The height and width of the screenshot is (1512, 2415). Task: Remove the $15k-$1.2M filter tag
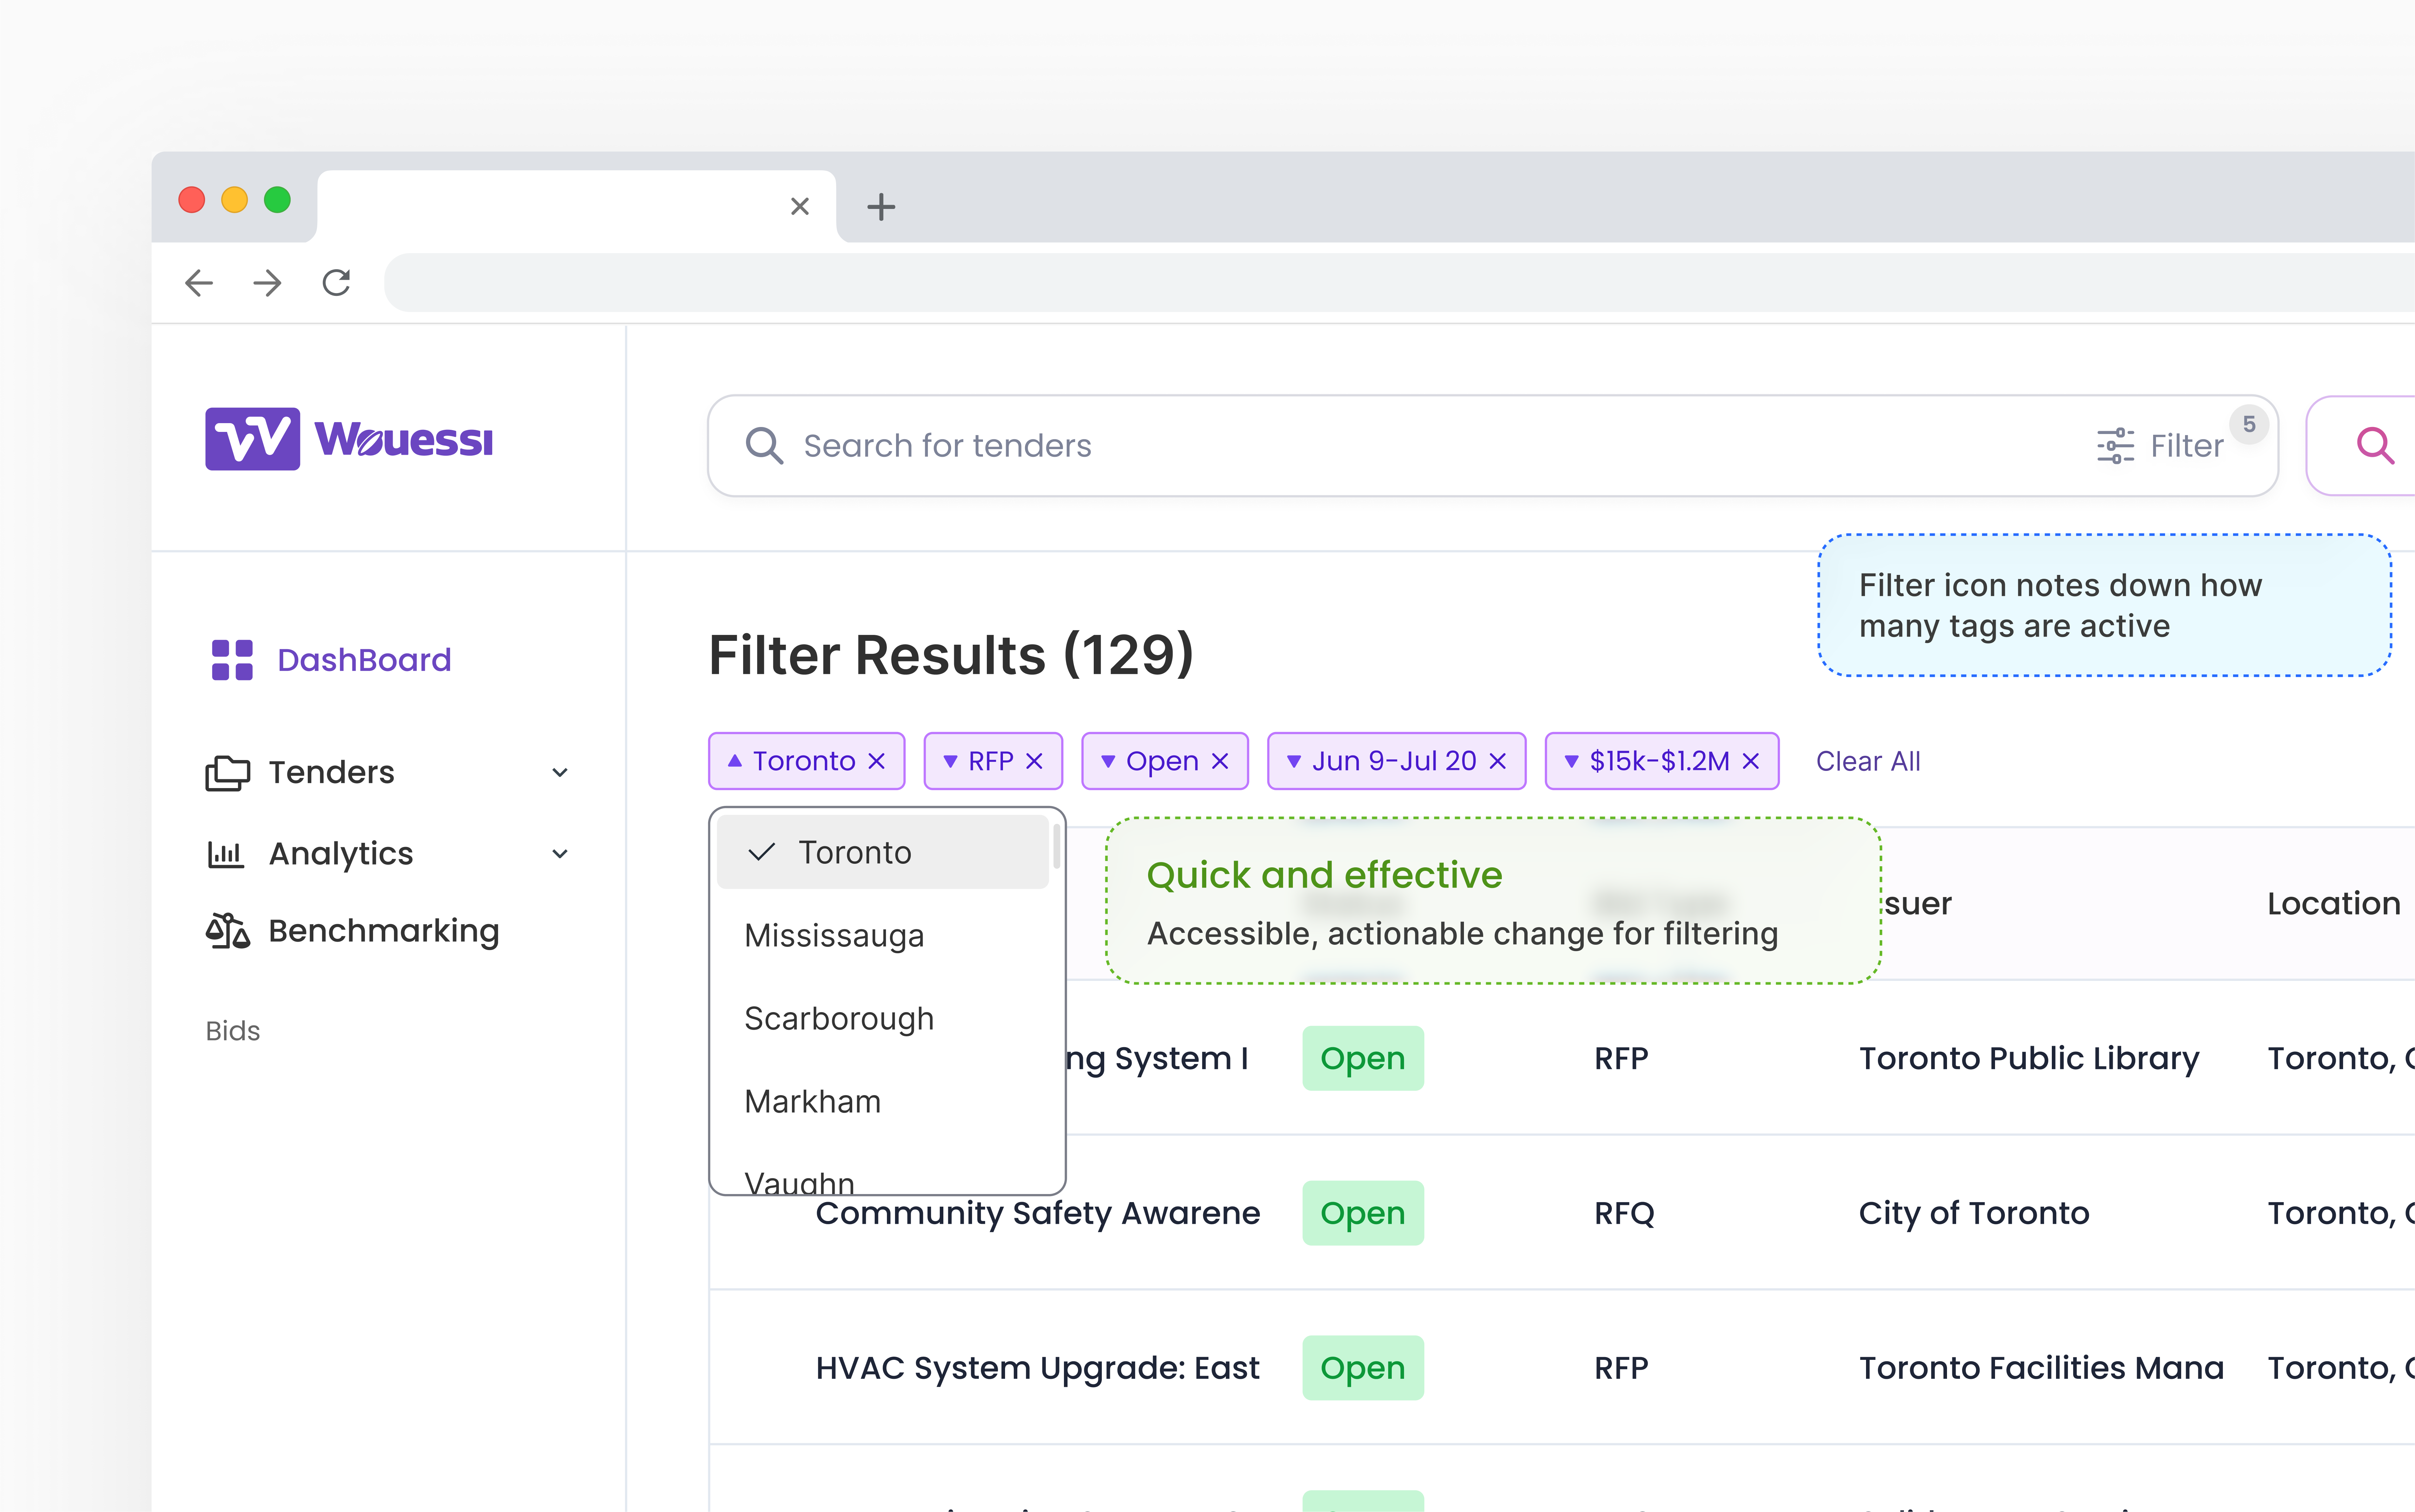point(1751,761)
